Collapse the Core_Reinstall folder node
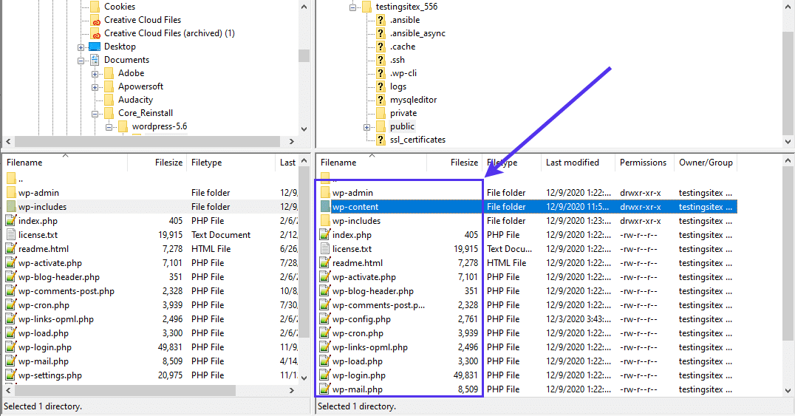Screen dimensions: 795x416 pos(95,114)
